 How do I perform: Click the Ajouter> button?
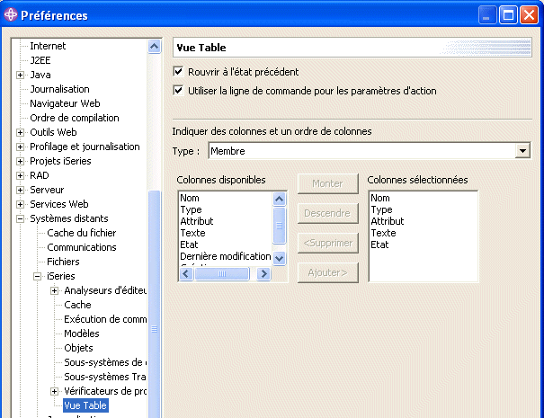(x=328, y=272)
